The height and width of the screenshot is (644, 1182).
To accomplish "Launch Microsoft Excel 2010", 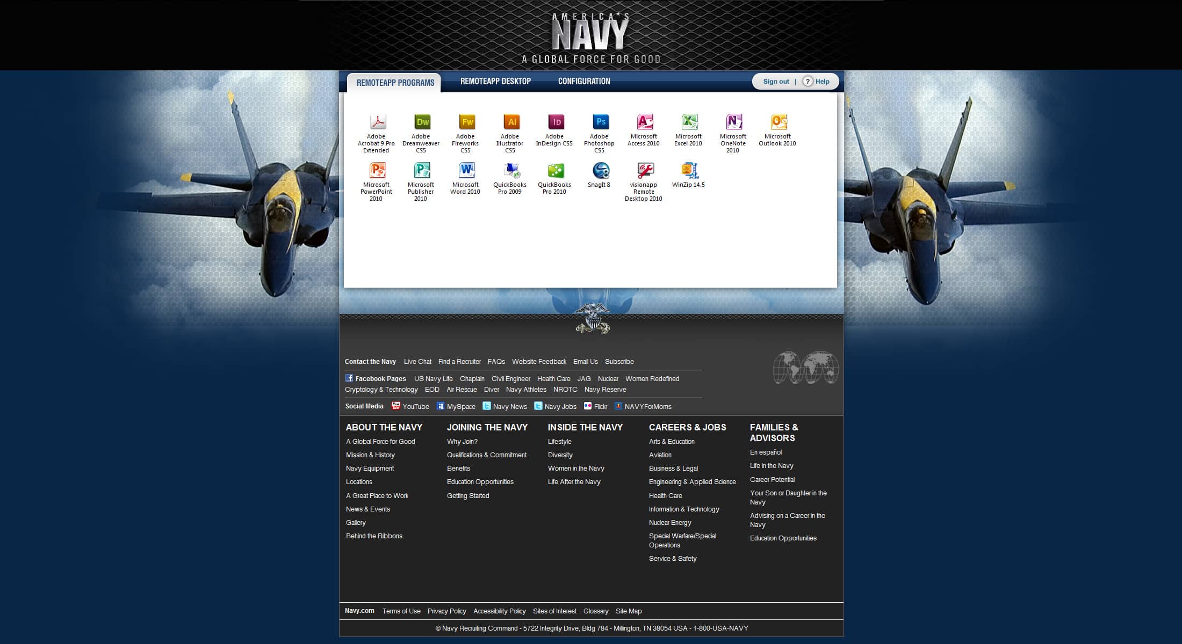I will click(x=689, y=130).
